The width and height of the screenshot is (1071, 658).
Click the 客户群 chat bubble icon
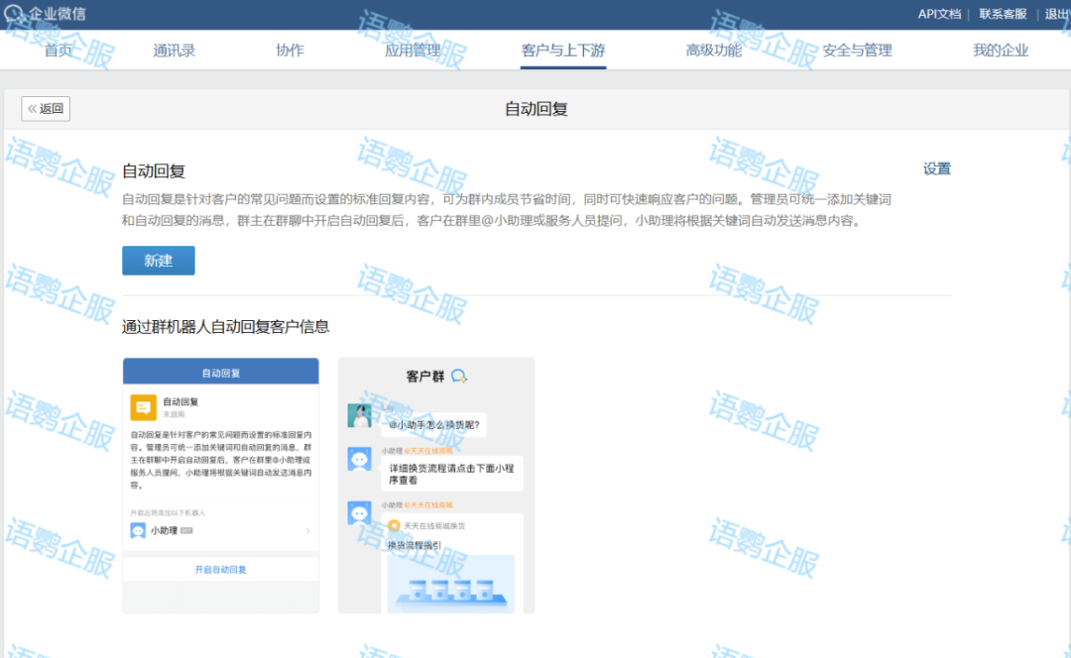coord(459,376)
